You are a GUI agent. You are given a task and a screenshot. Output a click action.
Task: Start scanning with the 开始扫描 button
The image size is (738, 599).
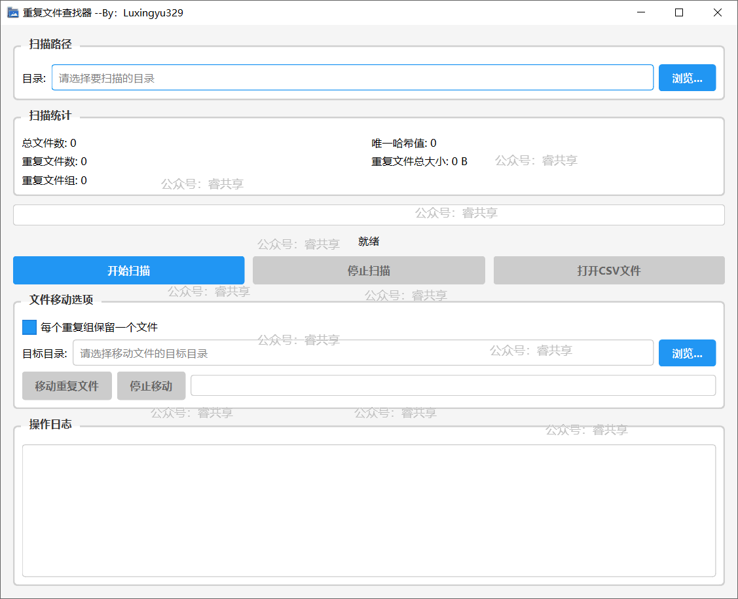(129, 271)
